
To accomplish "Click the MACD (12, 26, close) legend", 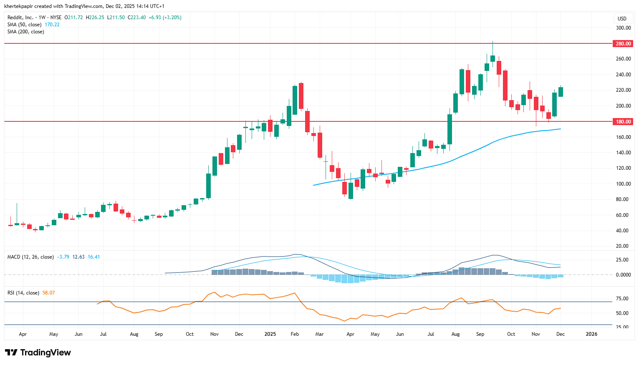I will 30,257.
